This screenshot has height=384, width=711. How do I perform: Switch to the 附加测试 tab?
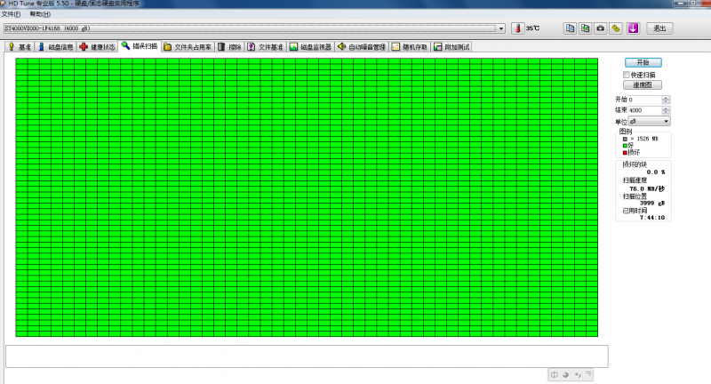451,47
